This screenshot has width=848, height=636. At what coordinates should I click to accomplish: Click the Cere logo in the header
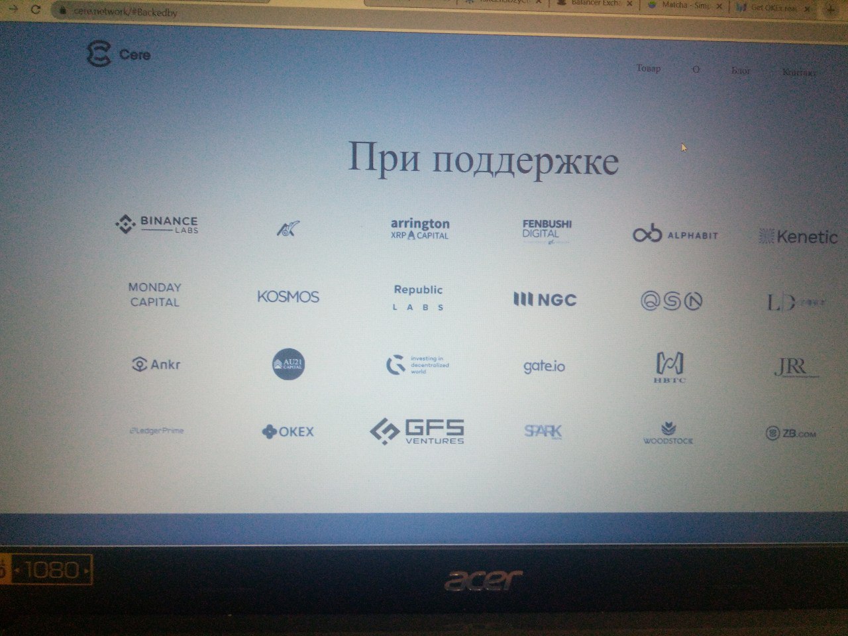119,54
